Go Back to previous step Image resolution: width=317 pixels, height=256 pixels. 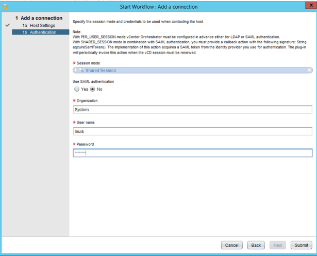[256, 245]
